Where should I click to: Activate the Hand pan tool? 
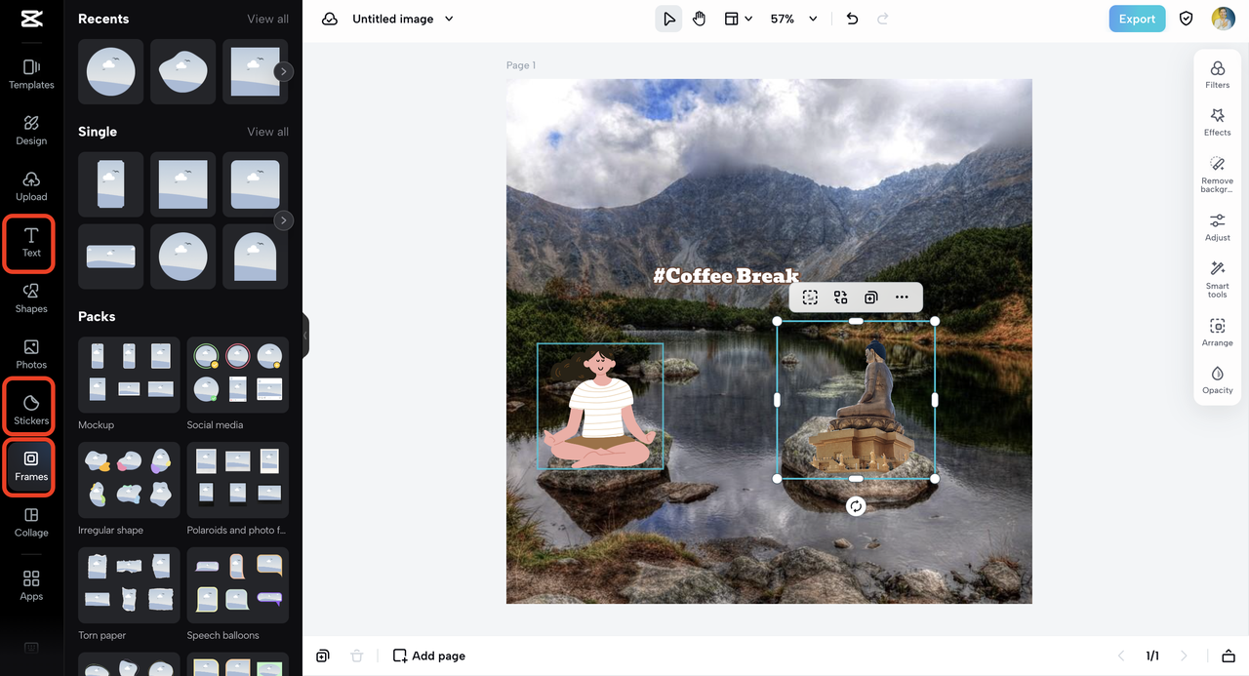699,19
